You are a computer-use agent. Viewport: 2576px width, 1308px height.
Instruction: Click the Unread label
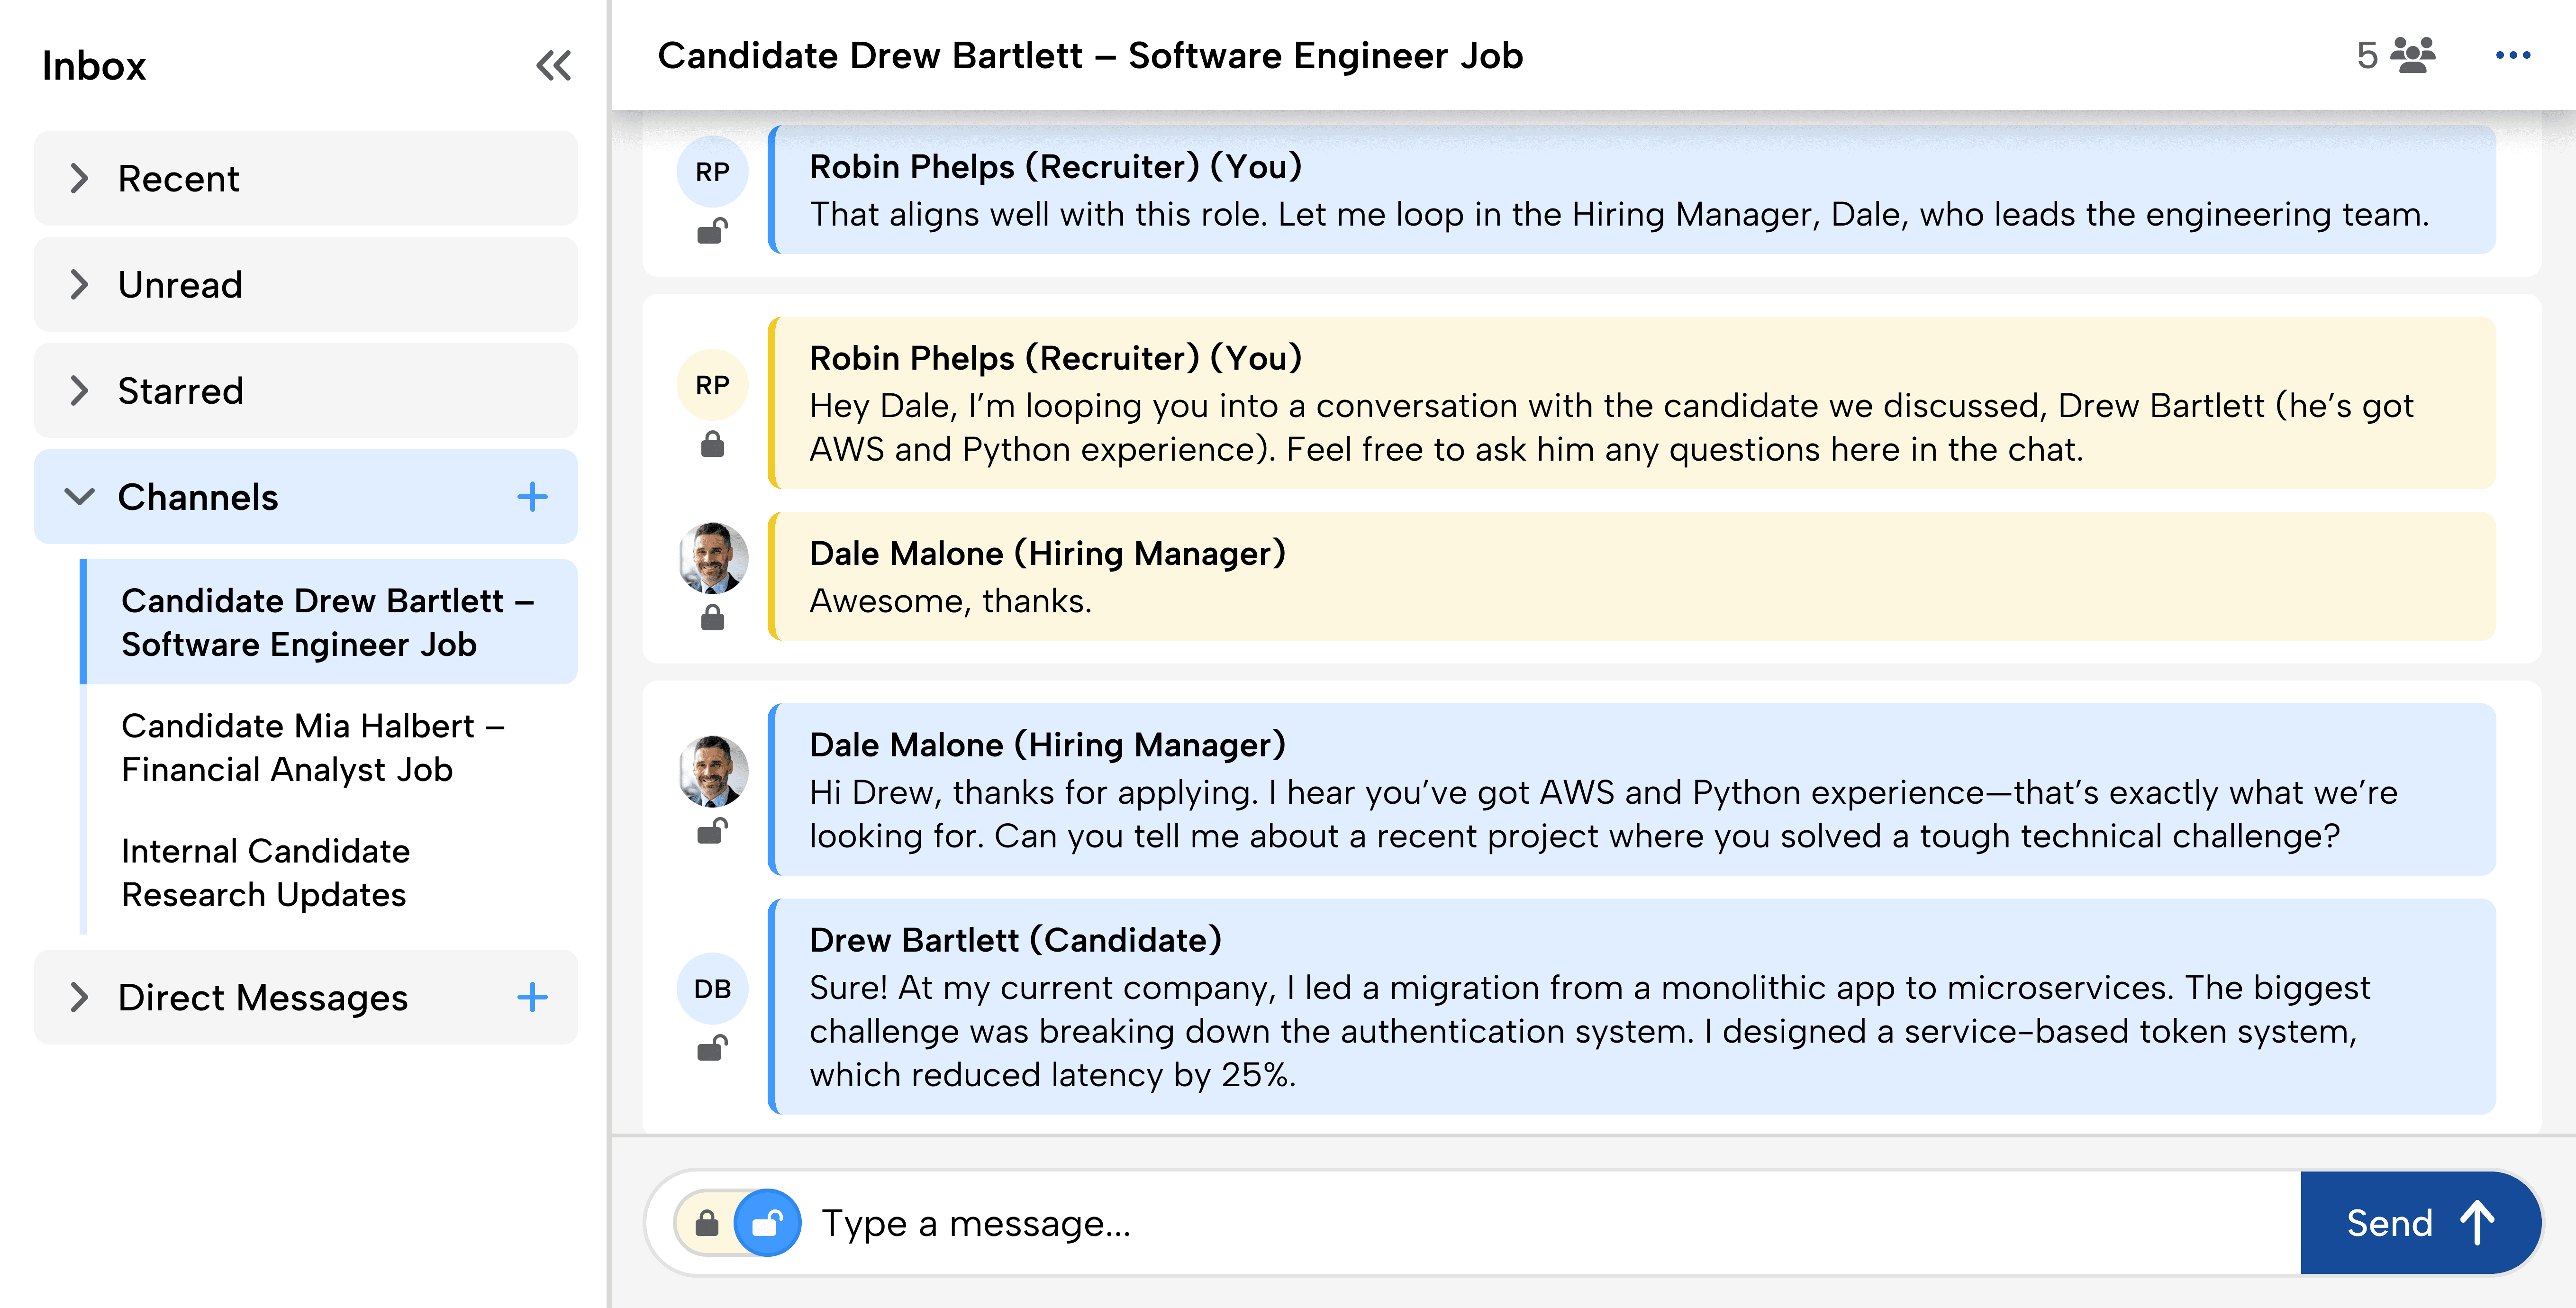180,285
